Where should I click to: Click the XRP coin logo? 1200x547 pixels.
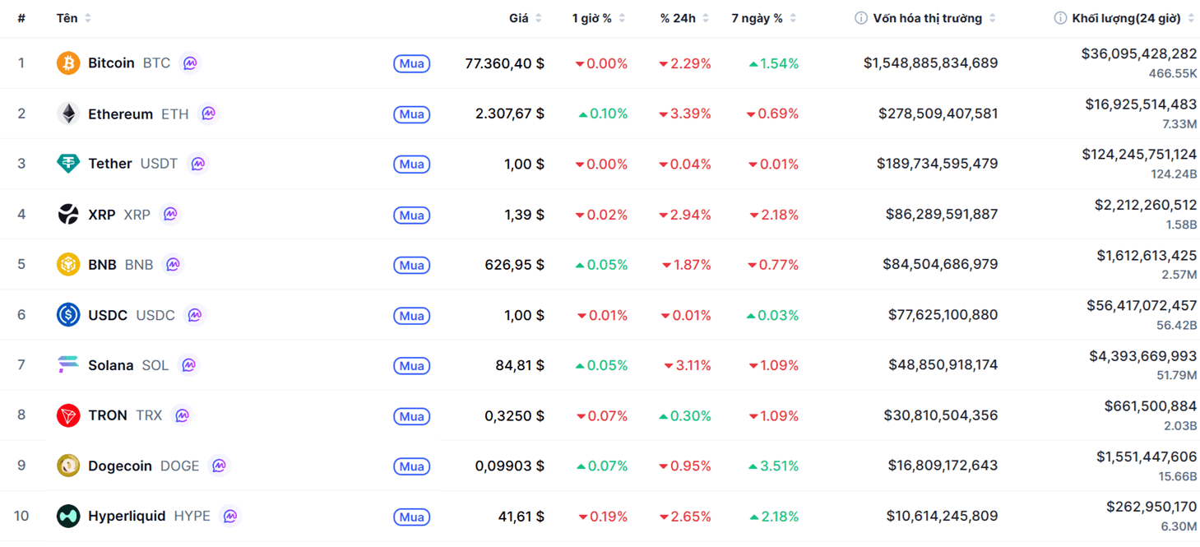point(68,214)
